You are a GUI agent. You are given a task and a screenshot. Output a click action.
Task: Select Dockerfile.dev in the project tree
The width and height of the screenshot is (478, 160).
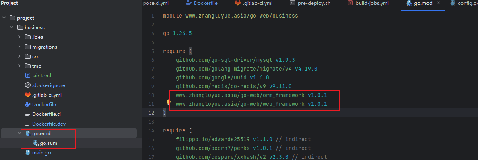pos(49,124)
